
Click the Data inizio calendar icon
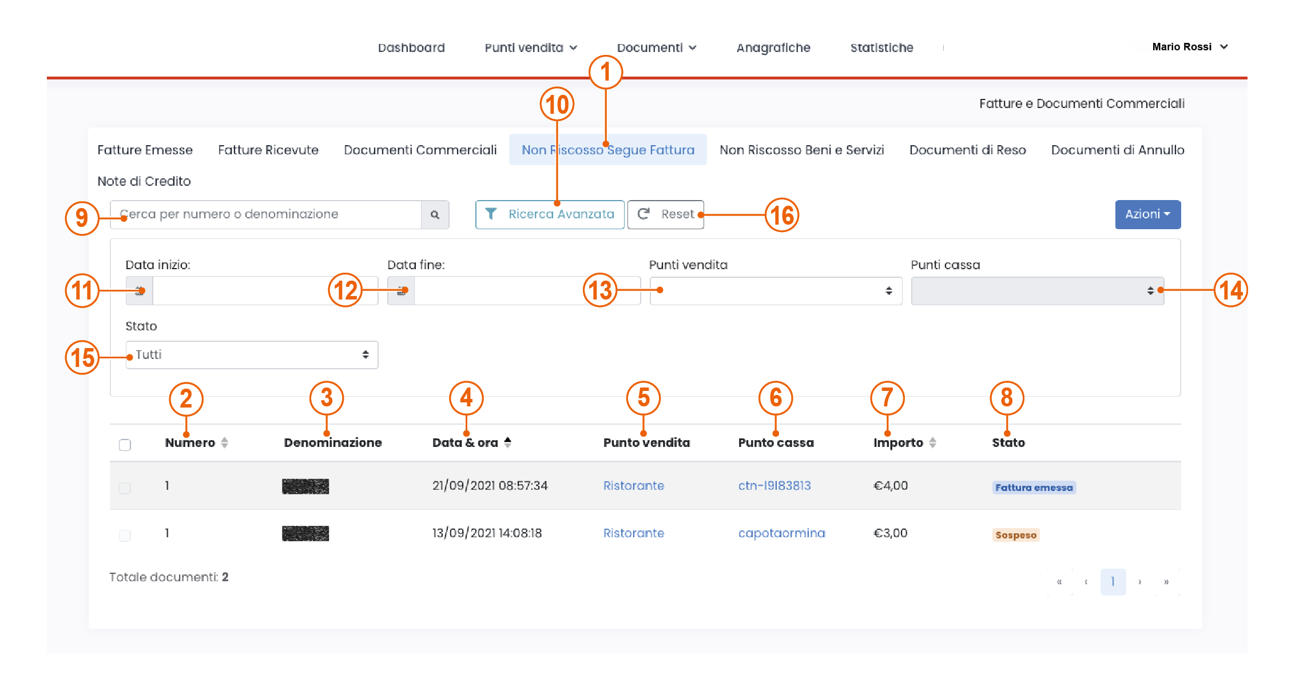pyautogui.click(x=139, y=291)
